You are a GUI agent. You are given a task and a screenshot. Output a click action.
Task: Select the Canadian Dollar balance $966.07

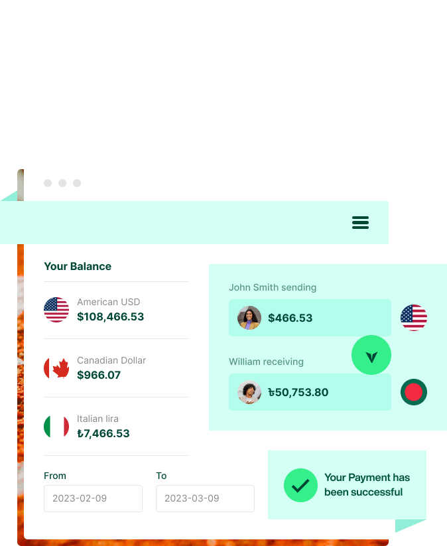tap(99, 375)
